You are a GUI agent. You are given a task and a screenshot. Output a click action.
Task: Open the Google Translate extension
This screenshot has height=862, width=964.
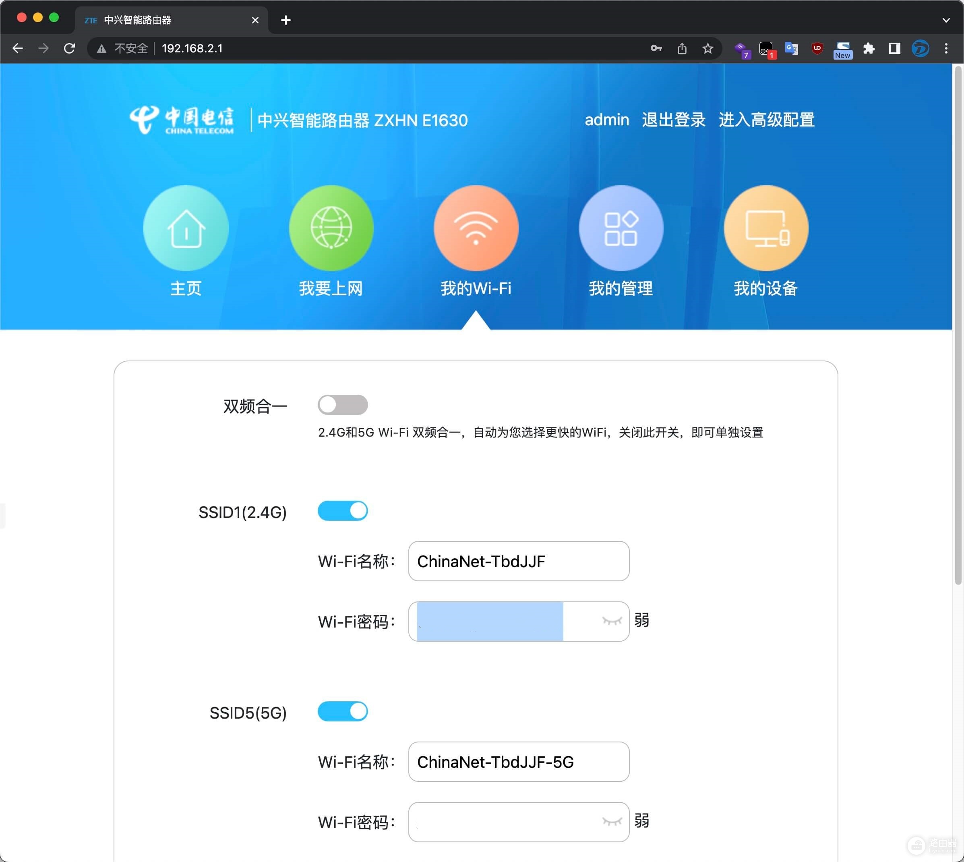[x=792, y=48]
